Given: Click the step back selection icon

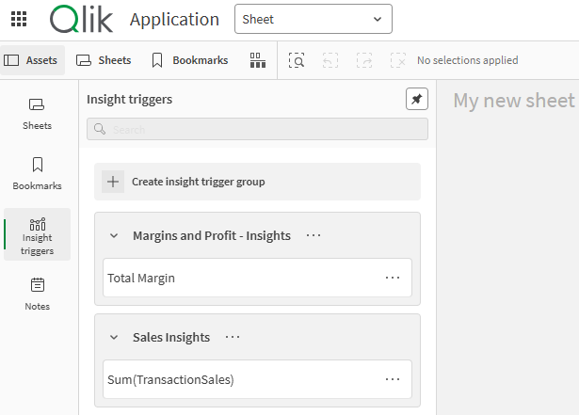Looking at the screenshot, I should (330, 60).
